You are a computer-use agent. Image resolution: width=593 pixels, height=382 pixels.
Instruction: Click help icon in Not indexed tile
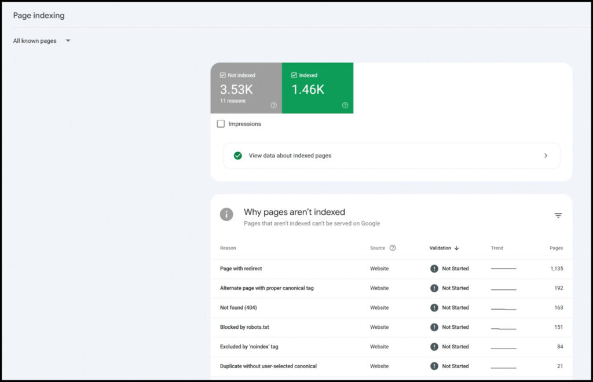pyautogui.click(x=273, y=105)
